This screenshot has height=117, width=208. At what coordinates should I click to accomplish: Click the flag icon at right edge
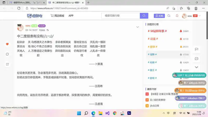pyautogui.click(x=197, y=49)
